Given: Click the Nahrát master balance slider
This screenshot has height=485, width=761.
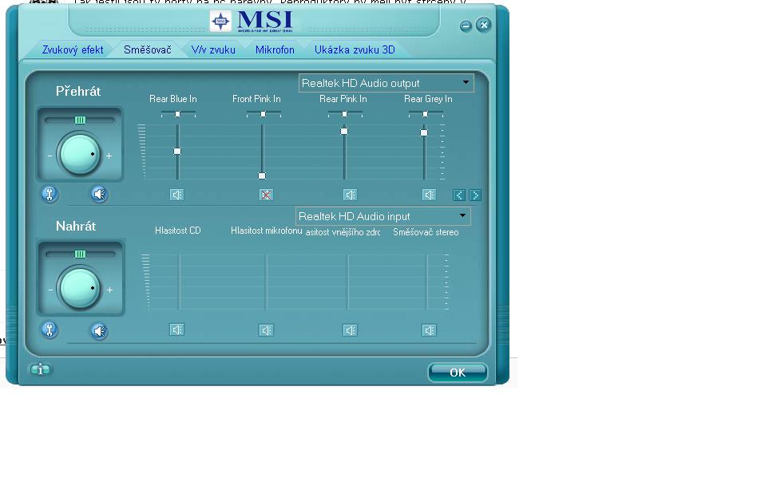Looking at the screenshot, I should pyautogui.click(x=80, y=254).
